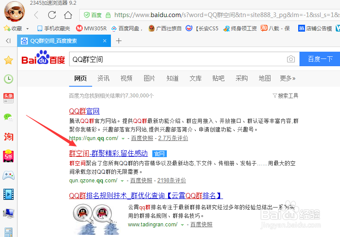Switch to the 地图 tab
Image resolution: width=340 pixels, height=237 pixels.
pyautogui.click(x=264, y=78)
